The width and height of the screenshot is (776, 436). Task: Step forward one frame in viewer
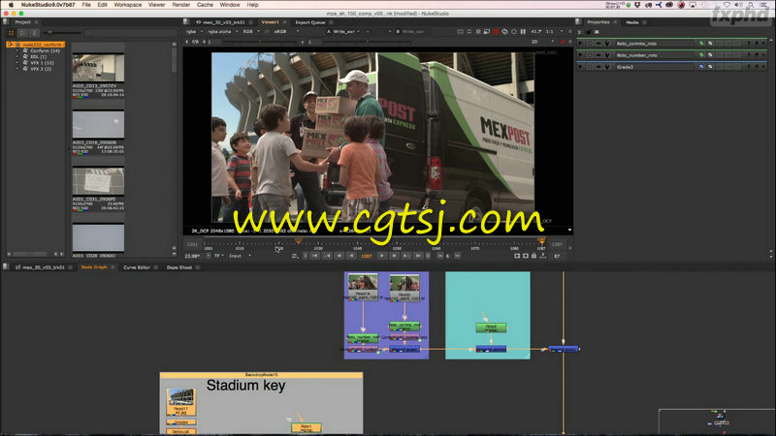point(394,256)
